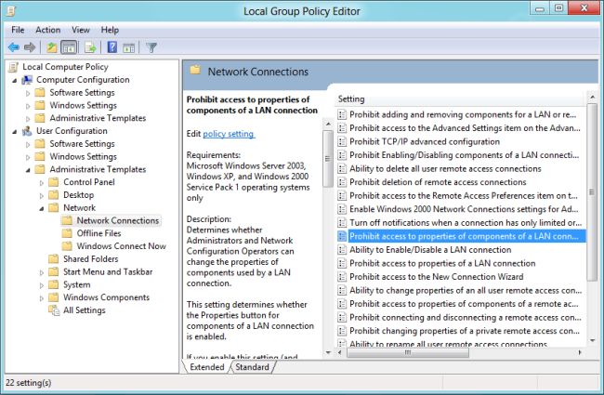Image resolution: width=604 pixels, height=395 pixels.
Task: Click folder icon of Shared Folders
Action: pos(54,259)
